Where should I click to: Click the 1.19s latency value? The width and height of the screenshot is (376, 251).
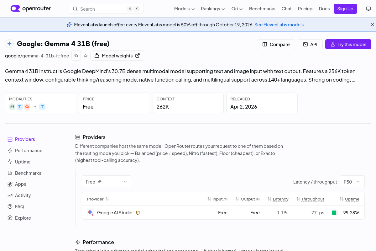tap(283, 213)
